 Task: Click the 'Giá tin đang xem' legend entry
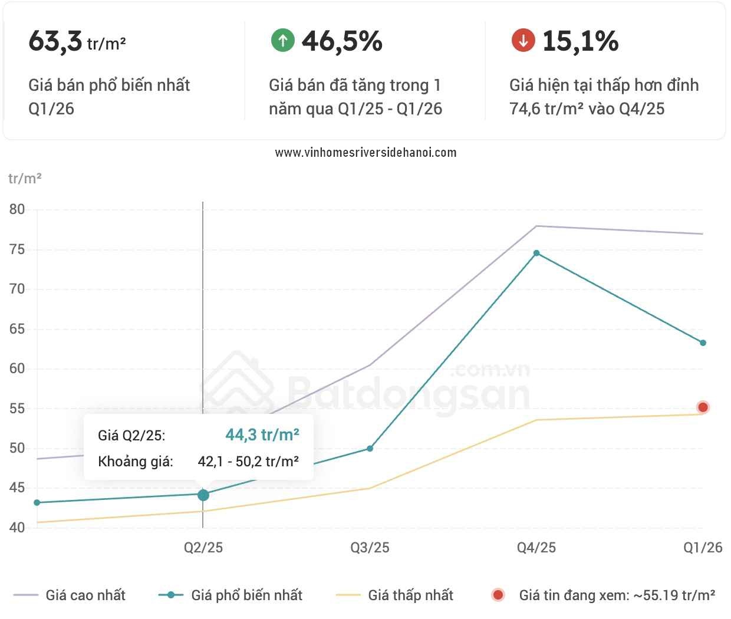604,595
